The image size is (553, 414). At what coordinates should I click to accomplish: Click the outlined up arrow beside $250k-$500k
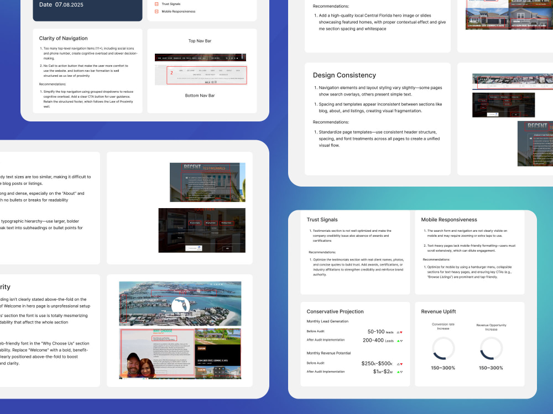pos(398,364)
